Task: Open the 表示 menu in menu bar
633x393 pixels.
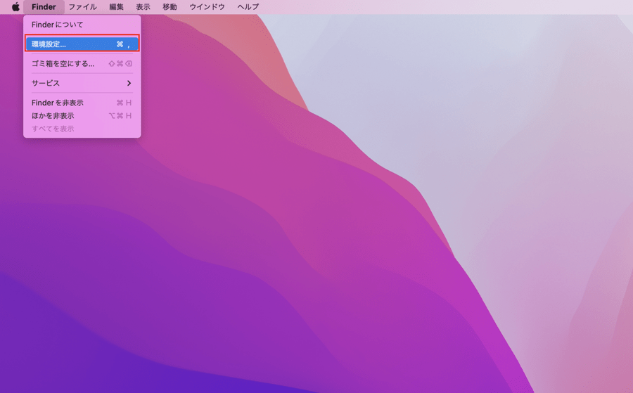Action: tap(143, 7)
